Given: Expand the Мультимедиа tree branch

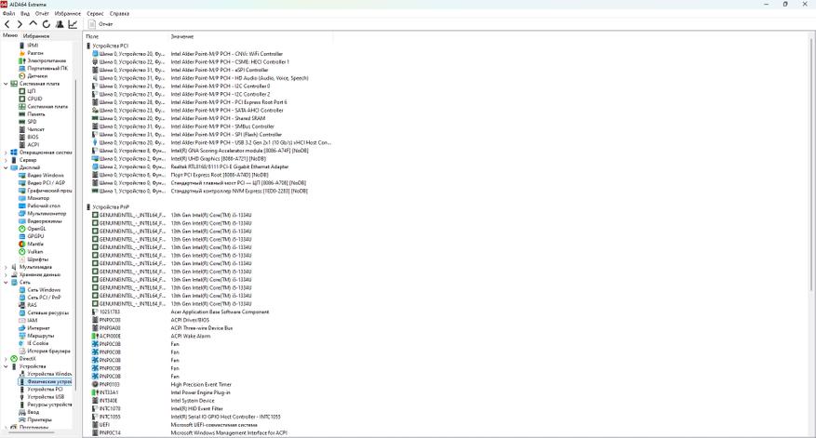Looking at the screenshot, I should [x=6, y=267].
